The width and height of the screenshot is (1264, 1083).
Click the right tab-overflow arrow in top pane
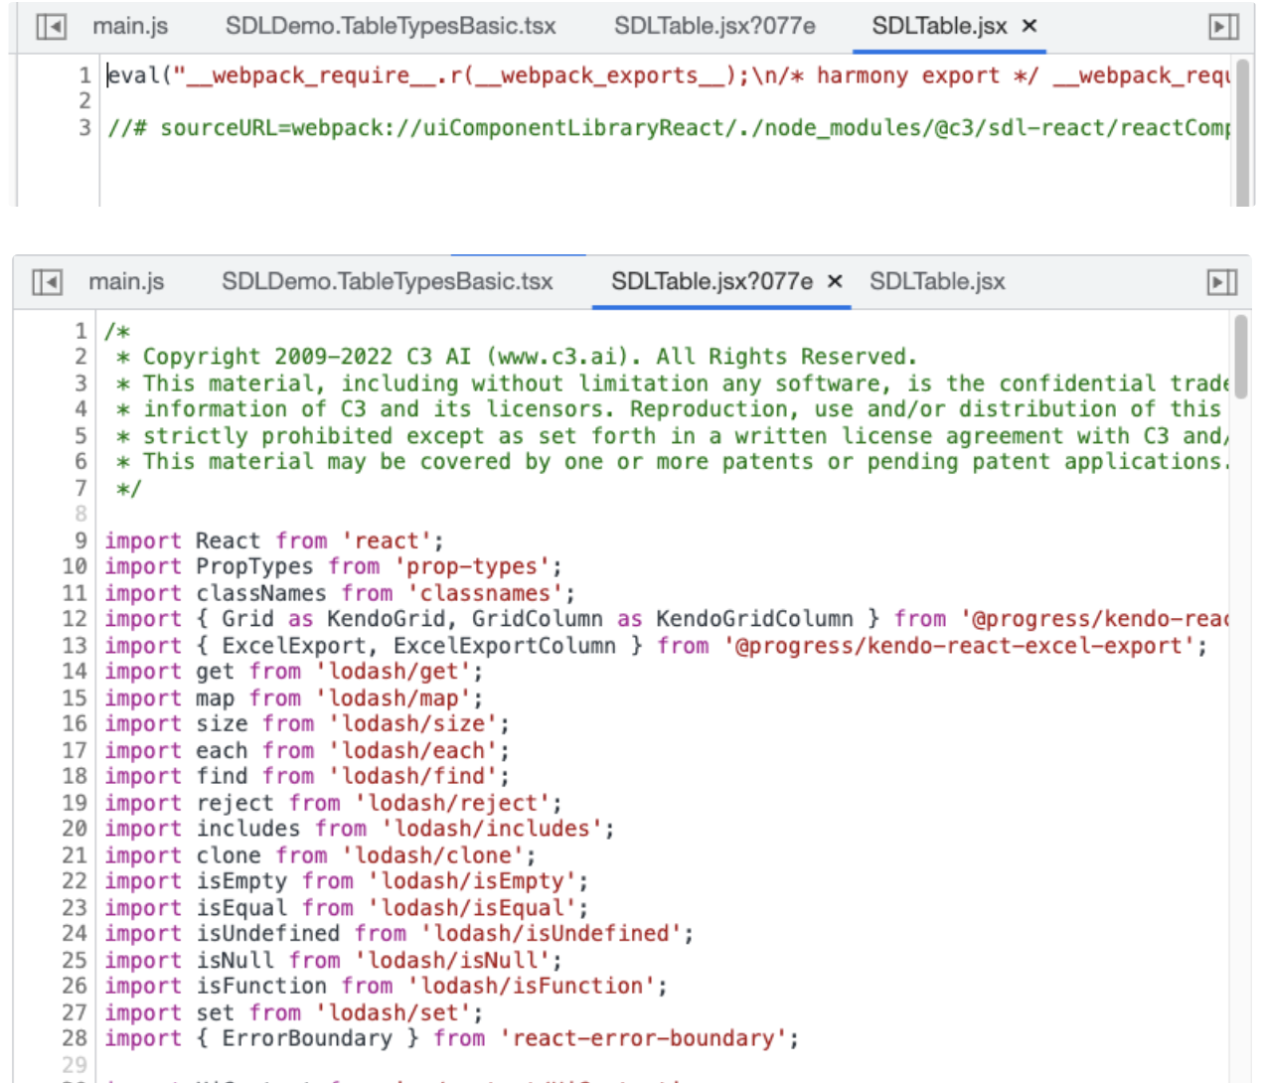pyautogui.click(x=1223, y=27)
